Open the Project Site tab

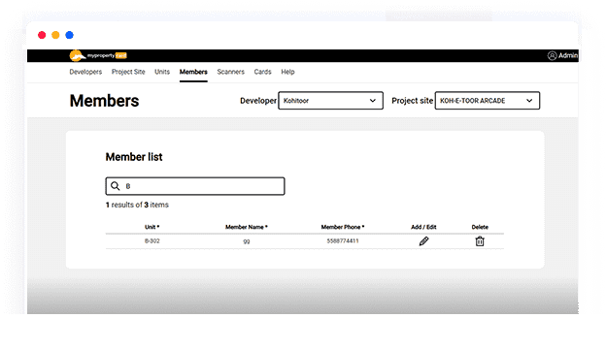click(128, 72)
